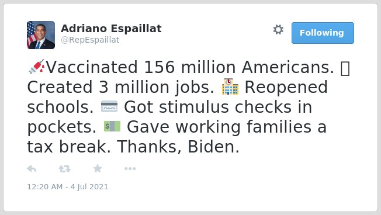Click the 'Vaccinated 156 million Americans' text
Viewport: 381px width, 215px height.
pyautogui.click(x=190, y=67)
